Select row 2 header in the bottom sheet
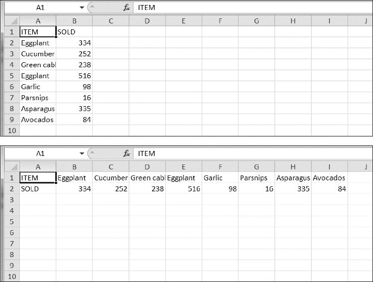The width and height of the screenshot is (373, 282). click(x=12, y=189)
